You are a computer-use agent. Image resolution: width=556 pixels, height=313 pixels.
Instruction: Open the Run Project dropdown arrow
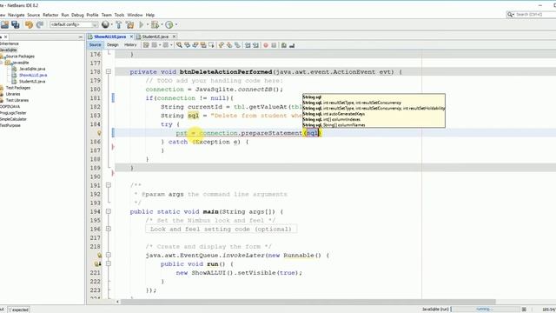tap(148, 24)
